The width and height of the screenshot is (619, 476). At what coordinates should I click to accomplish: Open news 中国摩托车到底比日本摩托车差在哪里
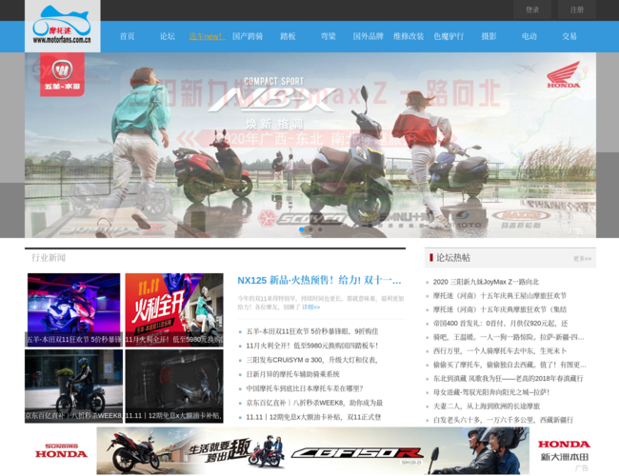(x=305, y=388)
